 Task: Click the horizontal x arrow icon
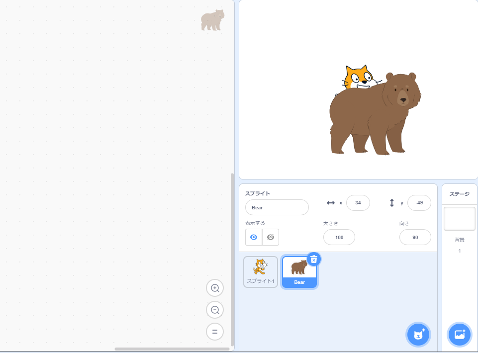point(331,203)
